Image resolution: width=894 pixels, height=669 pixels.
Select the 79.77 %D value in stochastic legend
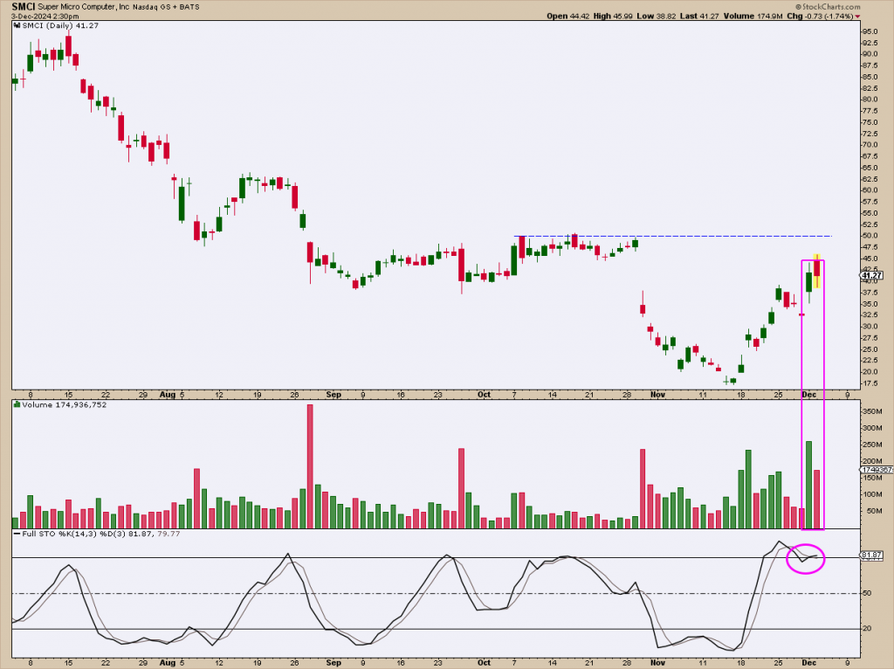pyautogui.click(x=168, y=534)
